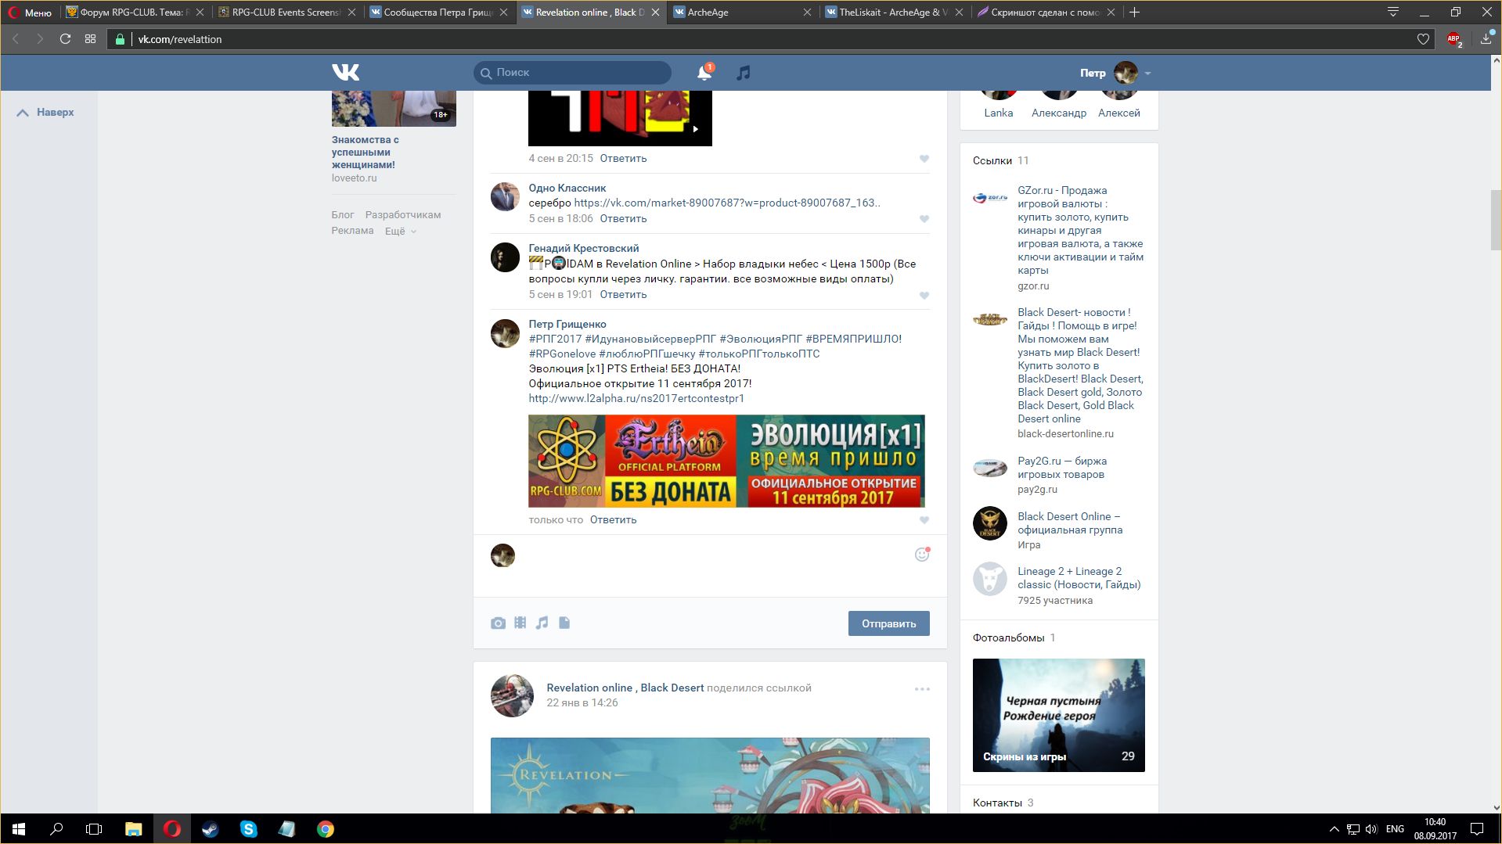This screenshot has height=844, width=1502.
Task: Attach a document to the comment
Action: point(564,623)
